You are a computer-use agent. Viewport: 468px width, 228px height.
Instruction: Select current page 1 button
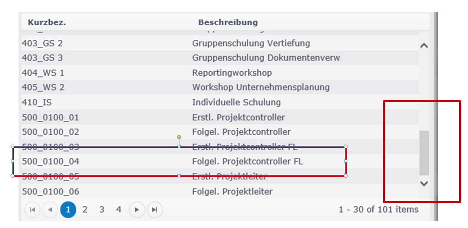coord(68,210)
